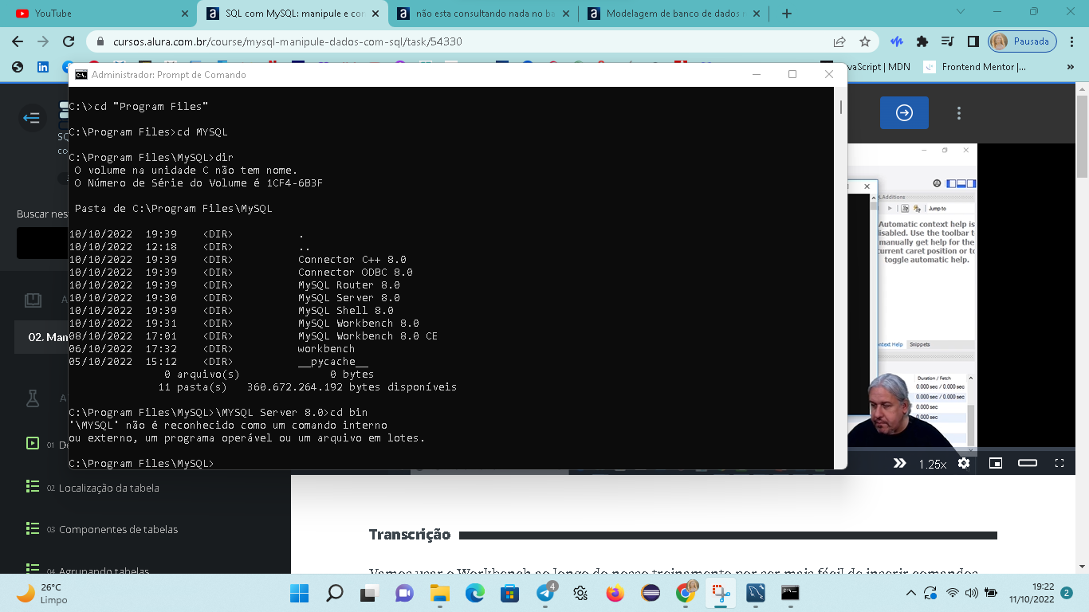The height and width of the screenshot is (612, 1089).
Task: Open the Windows Start menu
Action: point(299,593)
